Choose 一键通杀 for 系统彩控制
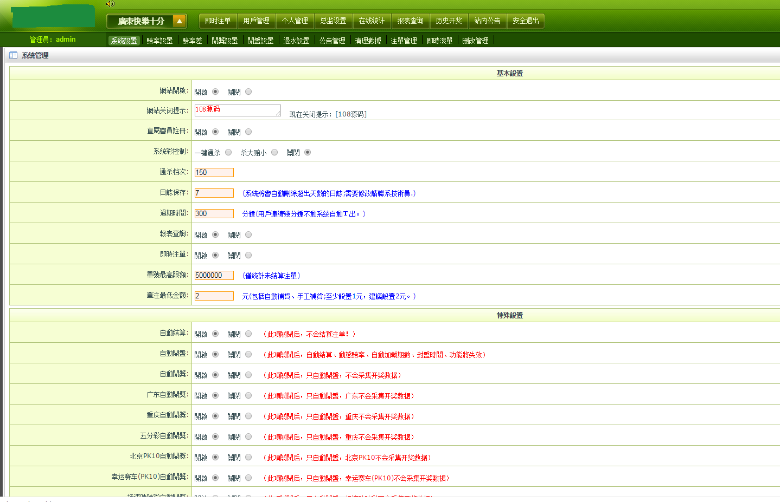Viewport: 780px width, 502px height. [x=228, y=152]
